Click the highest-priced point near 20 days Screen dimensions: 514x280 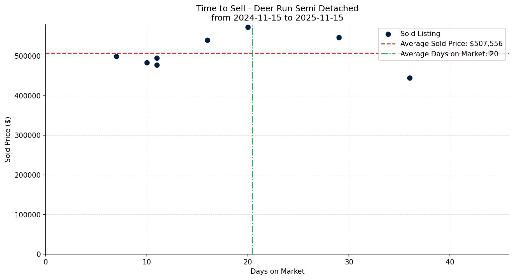(x=248, y=27)
